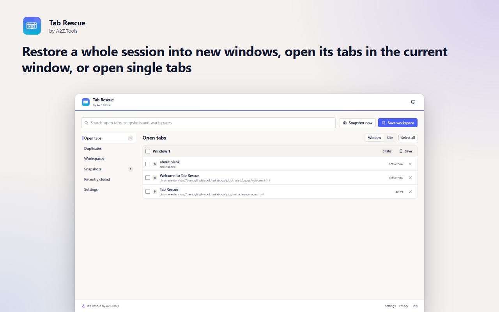
Task: Click favicon badge beside Welcome to Tab Rescue
Action: [155, 178]
